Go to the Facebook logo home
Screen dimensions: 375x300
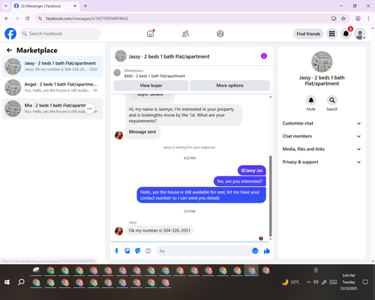[10, 34]
